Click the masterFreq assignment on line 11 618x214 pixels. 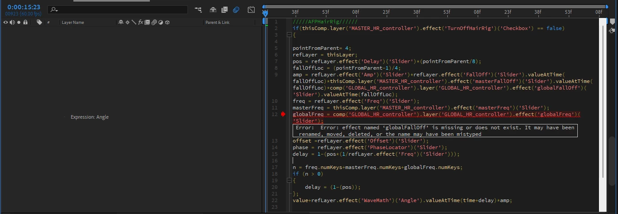pyautogui.click(x=421, y=108)
